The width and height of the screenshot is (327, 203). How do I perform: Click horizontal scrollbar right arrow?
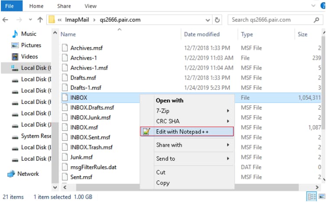[317, 187]
